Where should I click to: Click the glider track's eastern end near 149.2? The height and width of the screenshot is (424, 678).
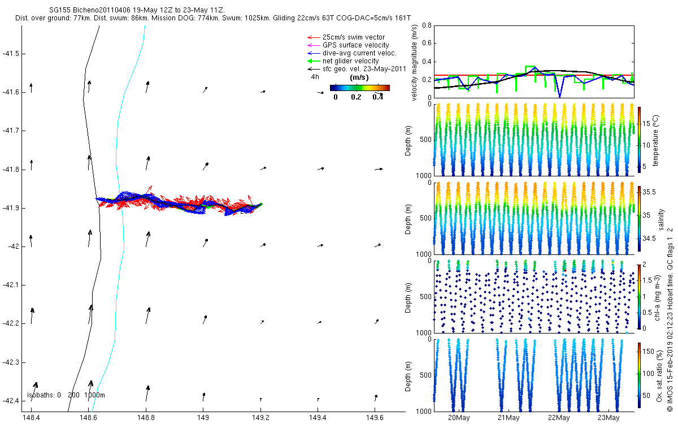click(x=260, y=204)
